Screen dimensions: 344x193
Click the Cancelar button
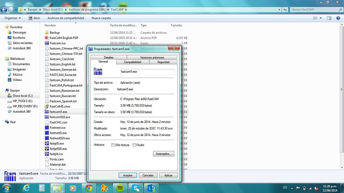pyautogui.click(x=148, y=175)
